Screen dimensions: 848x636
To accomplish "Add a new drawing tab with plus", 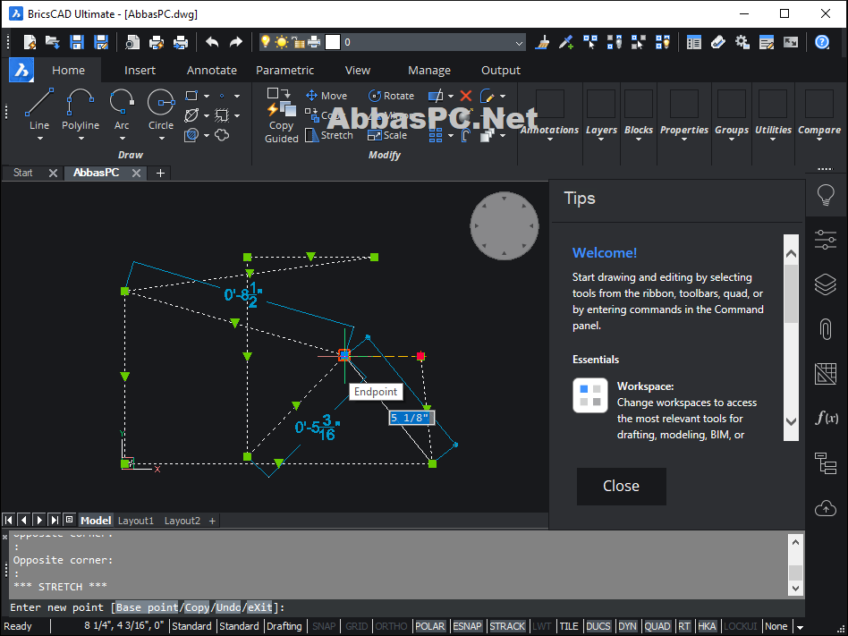I will (160, 173).
